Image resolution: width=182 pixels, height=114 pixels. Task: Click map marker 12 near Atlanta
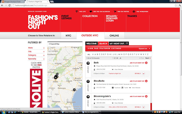pyautogui.click(x=57, y=74)
